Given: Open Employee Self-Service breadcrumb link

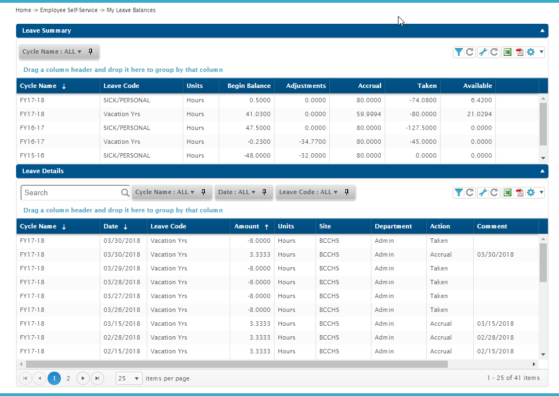Looking at the screenshot, I should click(x=69, y=10).
